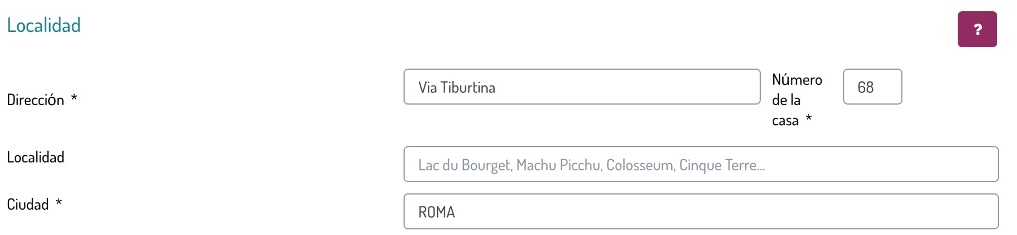Click the empty Localidad input field
Screen dimensions: 1017x235
(x=700, y=165)
